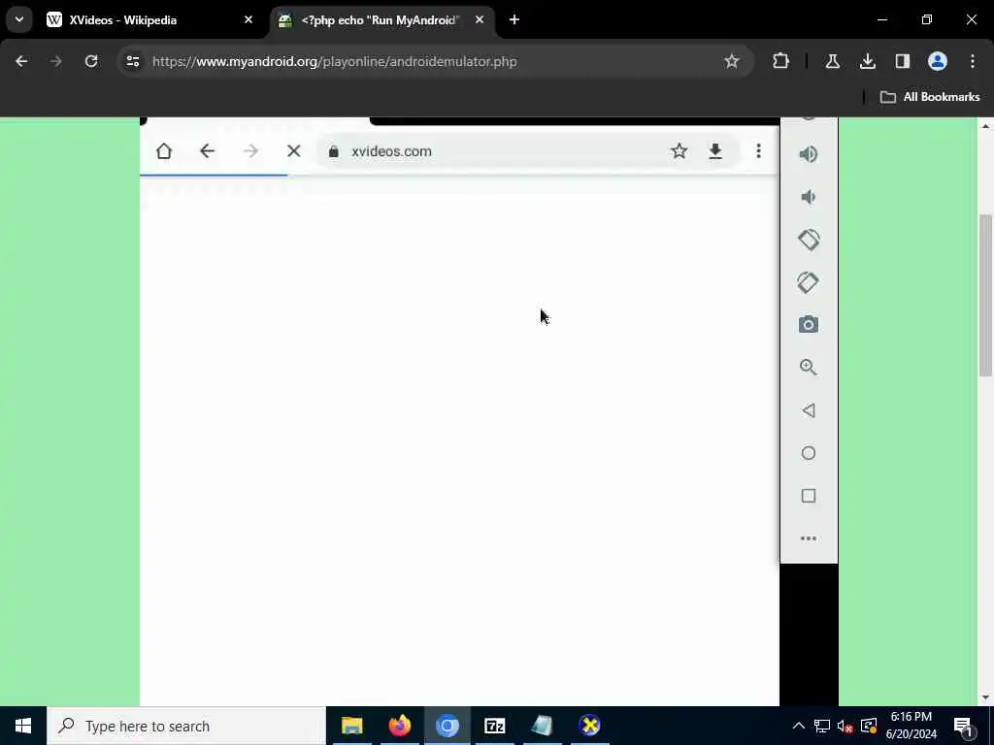Launch Firefox from the taskbar
This screenshot has width=994, height=745.
point(399,726)
